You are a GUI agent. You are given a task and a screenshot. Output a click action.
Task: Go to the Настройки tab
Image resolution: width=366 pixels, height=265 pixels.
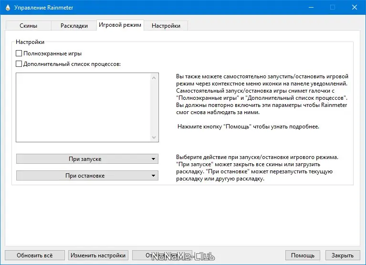pyautogui.click(x=166, y=26)
